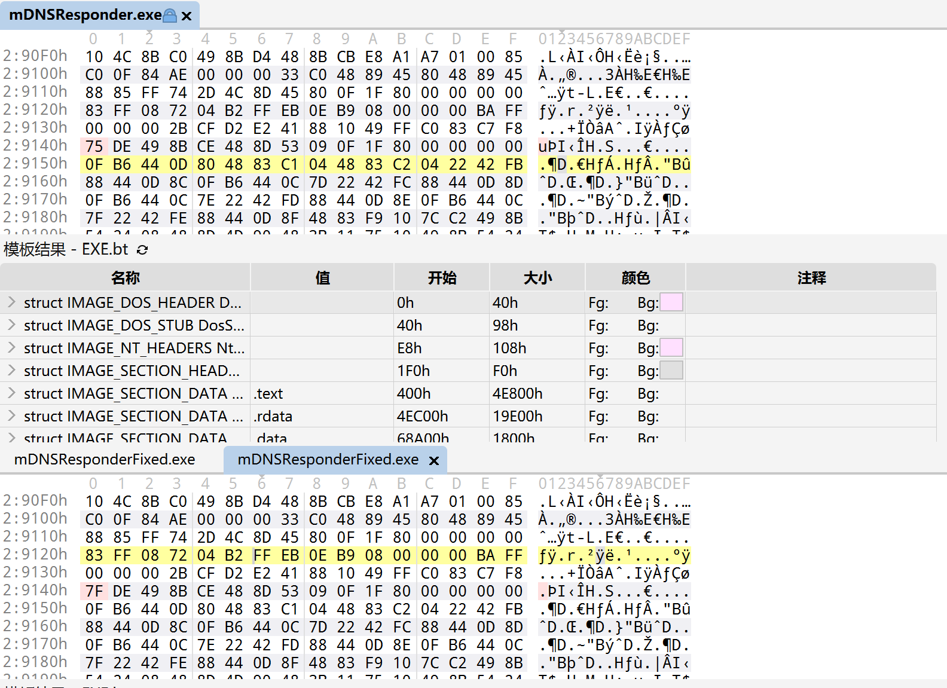
Task: Click the pink Bg swatch for IMAGE_NT_HEADERS
Action: point(671,348)
